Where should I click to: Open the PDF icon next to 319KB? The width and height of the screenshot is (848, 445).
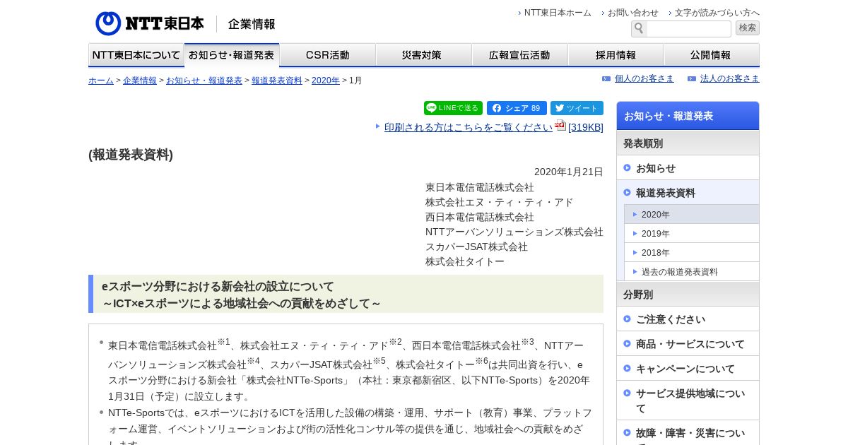pyautogui.click(x=560, y=126)
